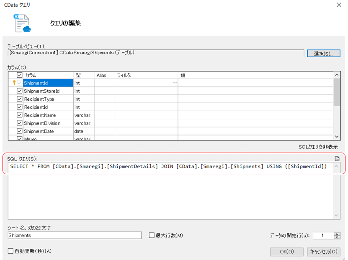Uncheck the ShipmentDivision column checkbox

20,123
